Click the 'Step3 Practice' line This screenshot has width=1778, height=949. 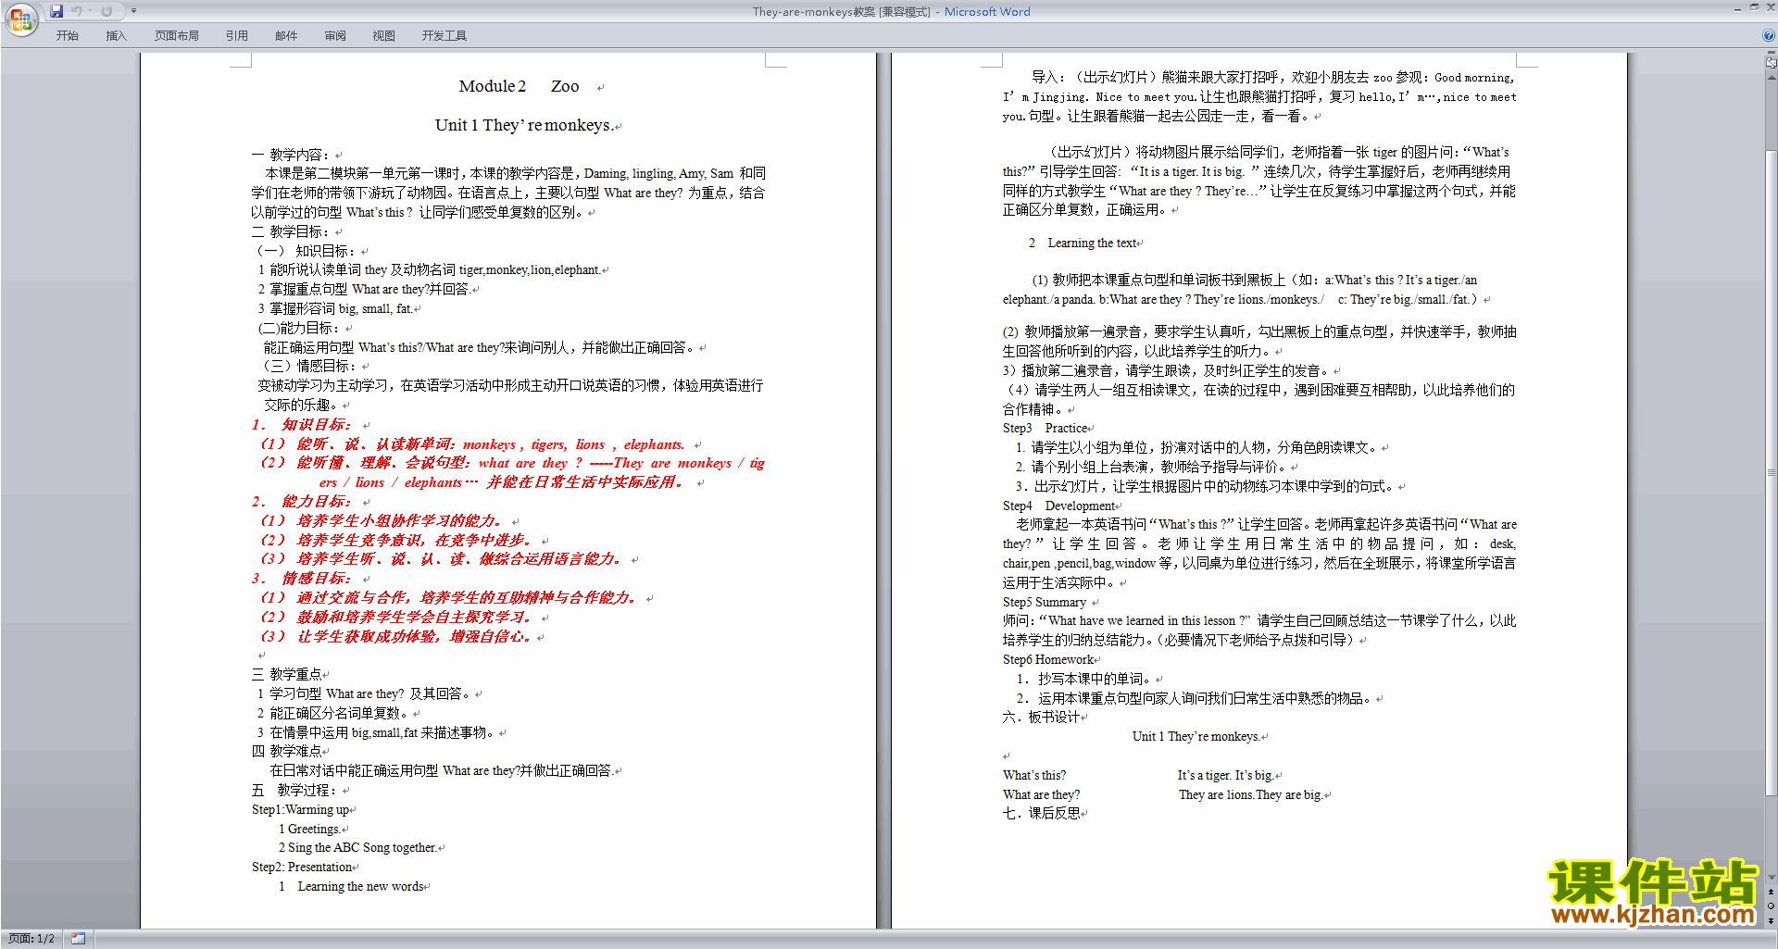1045,428
